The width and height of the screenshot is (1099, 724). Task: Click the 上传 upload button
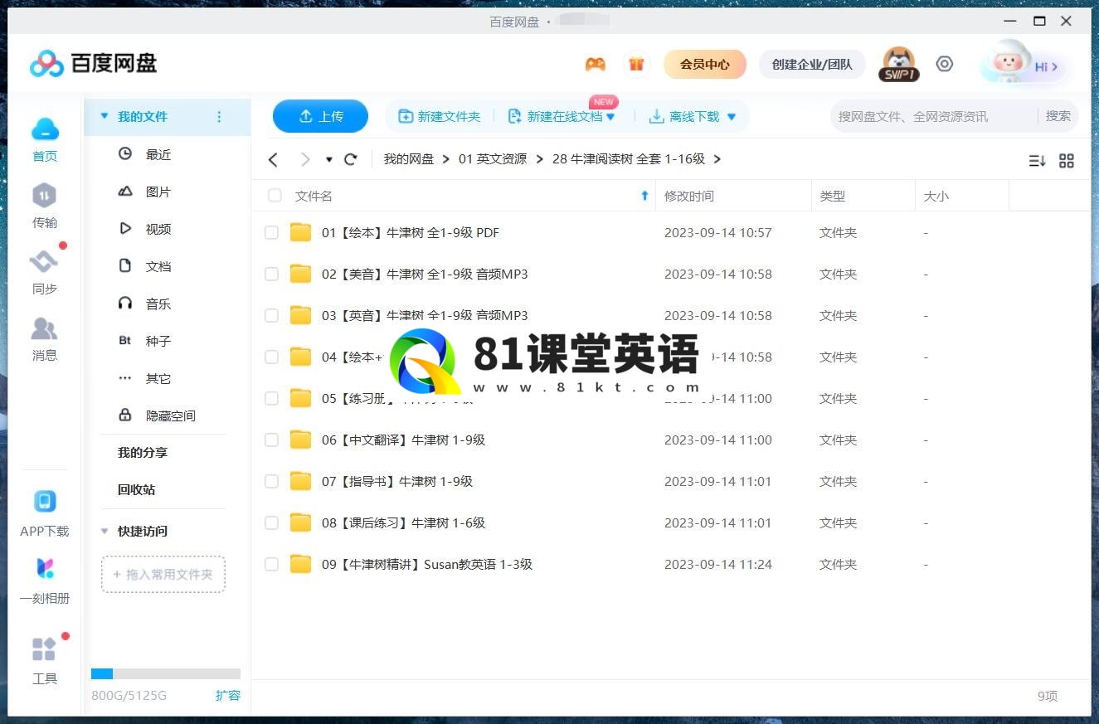tap(320, 116)
